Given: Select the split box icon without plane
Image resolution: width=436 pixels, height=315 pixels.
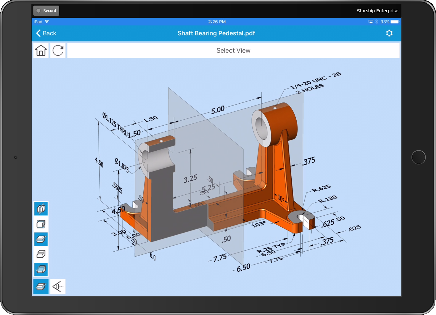Looking at the screenshot, I should pyautogui.click(x=41, y=254).
